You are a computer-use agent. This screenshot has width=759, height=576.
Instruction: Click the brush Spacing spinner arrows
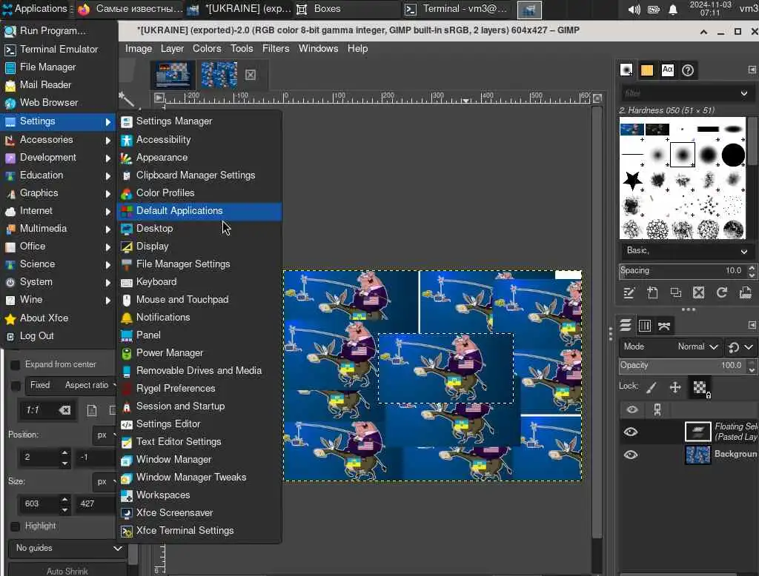tap(752, 271)
